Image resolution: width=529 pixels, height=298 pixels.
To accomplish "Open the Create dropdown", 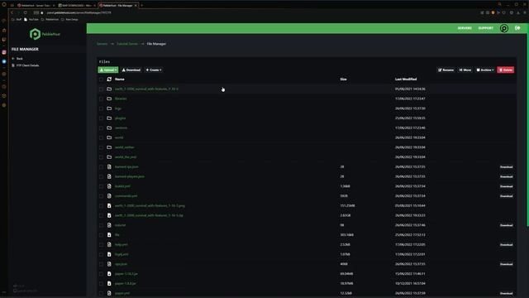I will [x=154, y=70].
